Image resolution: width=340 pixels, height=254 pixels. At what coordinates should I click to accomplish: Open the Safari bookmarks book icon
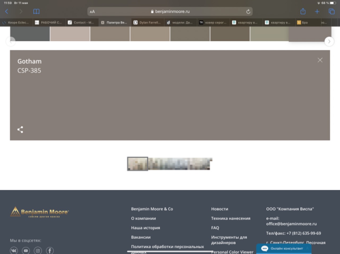coord(36,11)
